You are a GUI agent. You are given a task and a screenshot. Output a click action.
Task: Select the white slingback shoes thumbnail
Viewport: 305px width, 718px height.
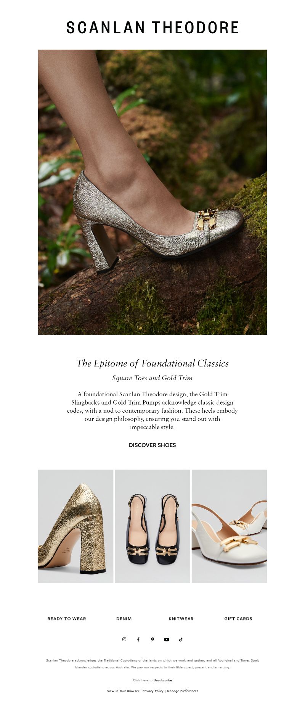pyautogui.click(x=229, y=526)
